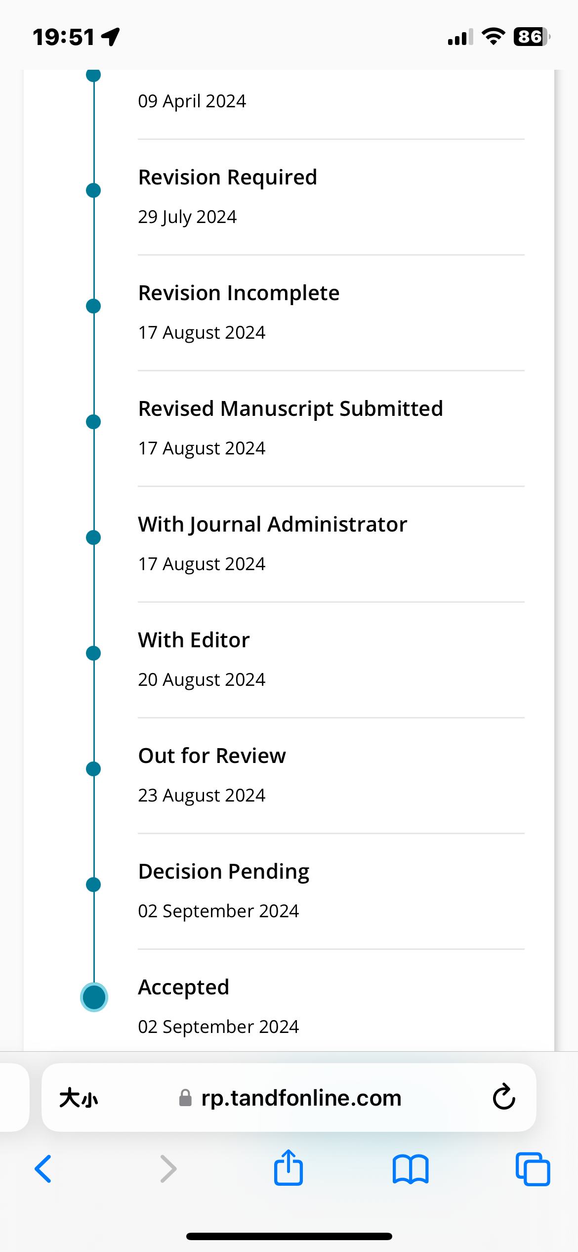
Task: Open page settings via 大小 button
Action: (79, 1098)
